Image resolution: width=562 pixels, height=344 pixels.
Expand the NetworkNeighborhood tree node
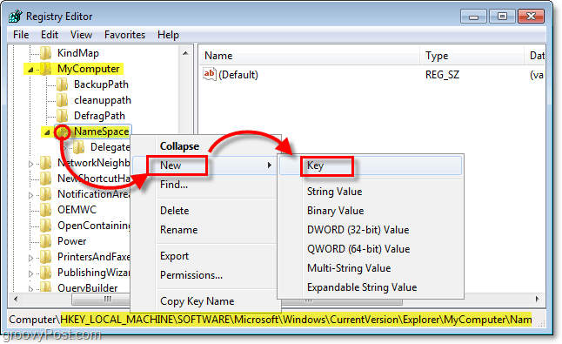[x=30, y=164]
